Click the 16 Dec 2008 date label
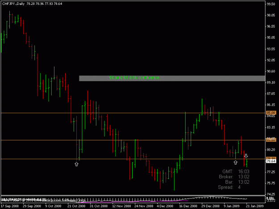This screenshot has height=209, width=279. [188, 206]
